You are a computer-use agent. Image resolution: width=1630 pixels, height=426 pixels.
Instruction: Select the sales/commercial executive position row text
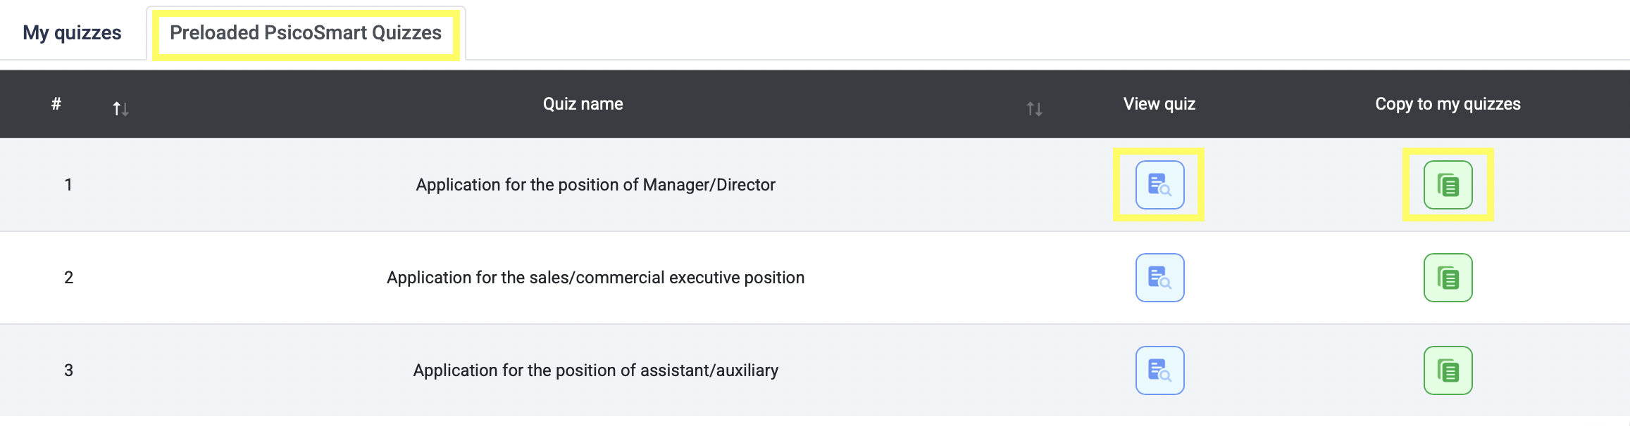tap(595, 278)
